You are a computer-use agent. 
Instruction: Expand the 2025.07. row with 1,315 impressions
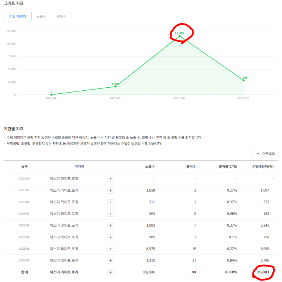pos(110,261)
